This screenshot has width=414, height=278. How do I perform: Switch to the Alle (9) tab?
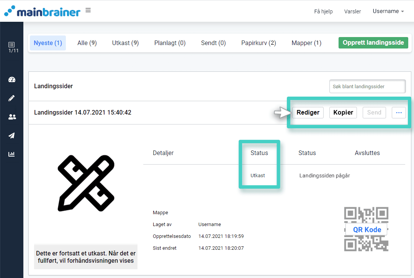(x=87, y=43)
